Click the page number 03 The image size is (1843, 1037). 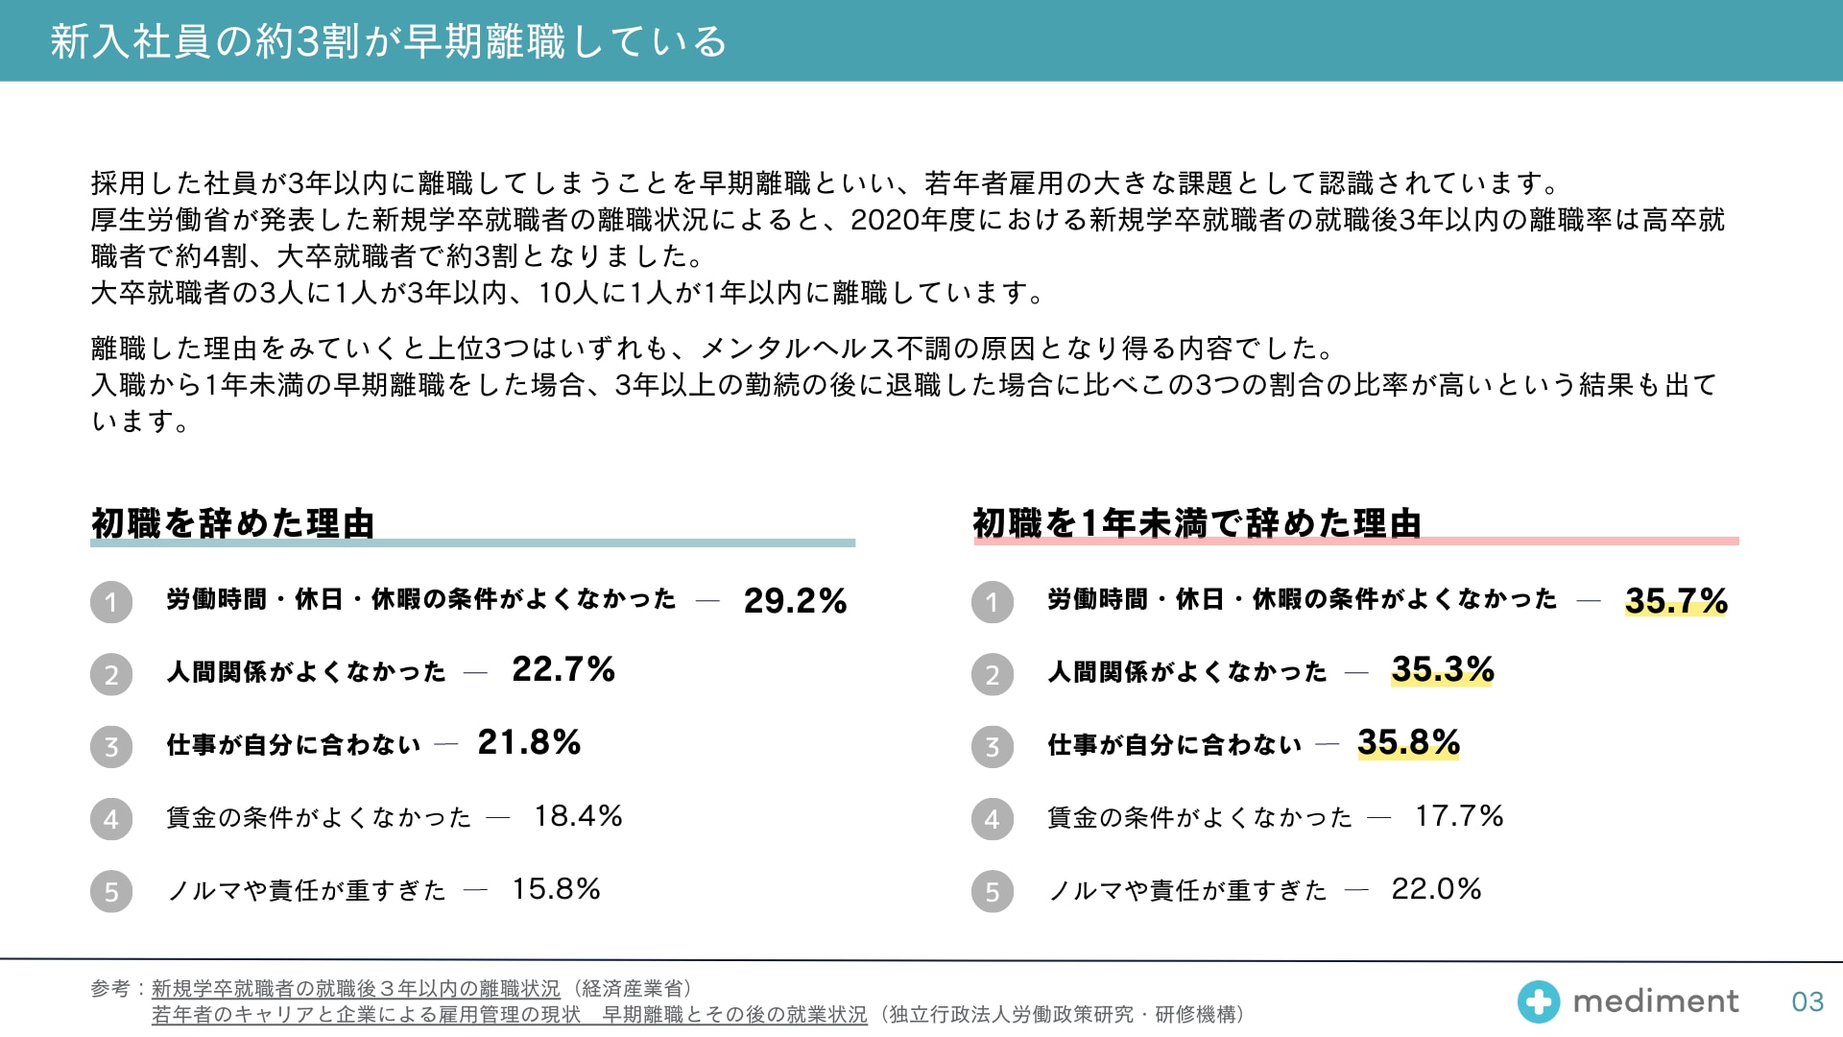point(1807,1002)
